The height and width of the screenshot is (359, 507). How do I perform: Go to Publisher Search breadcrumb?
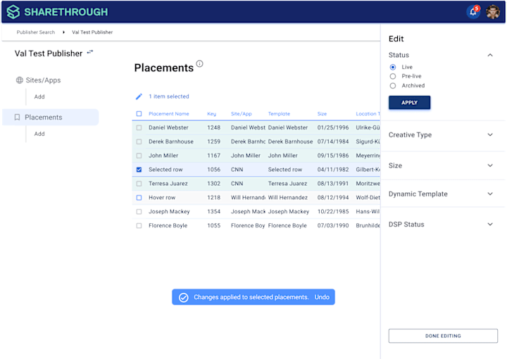36,32
